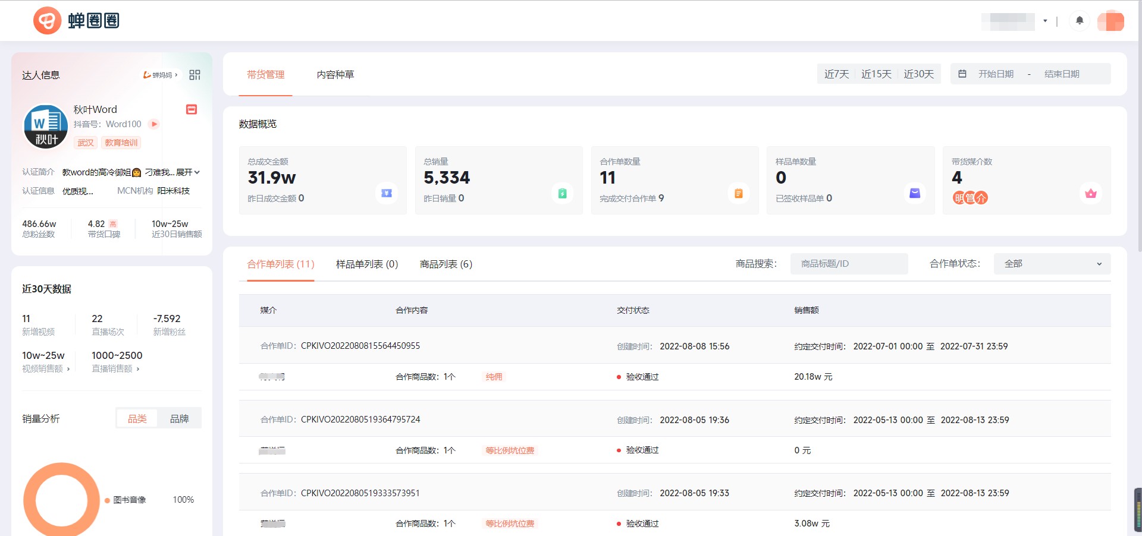Click the user avatar in header
1142x536 pixels.
pyautogui.click(x=1110, y=21)
